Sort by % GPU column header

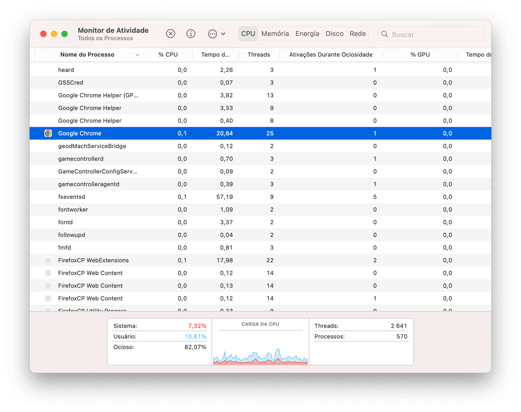420,54
